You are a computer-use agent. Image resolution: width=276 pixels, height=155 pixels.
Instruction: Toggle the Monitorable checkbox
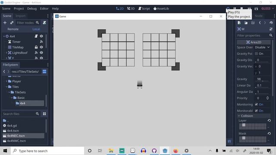coord(256,111)
